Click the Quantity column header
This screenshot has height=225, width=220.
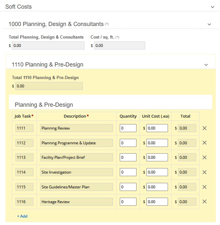(x=128, y=116)
